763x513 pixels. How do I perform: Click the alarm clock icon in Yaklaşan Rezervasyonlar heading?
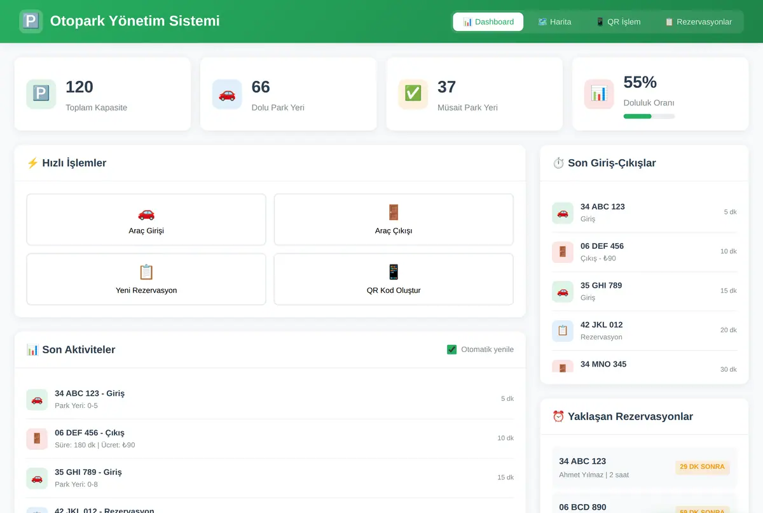558,416
